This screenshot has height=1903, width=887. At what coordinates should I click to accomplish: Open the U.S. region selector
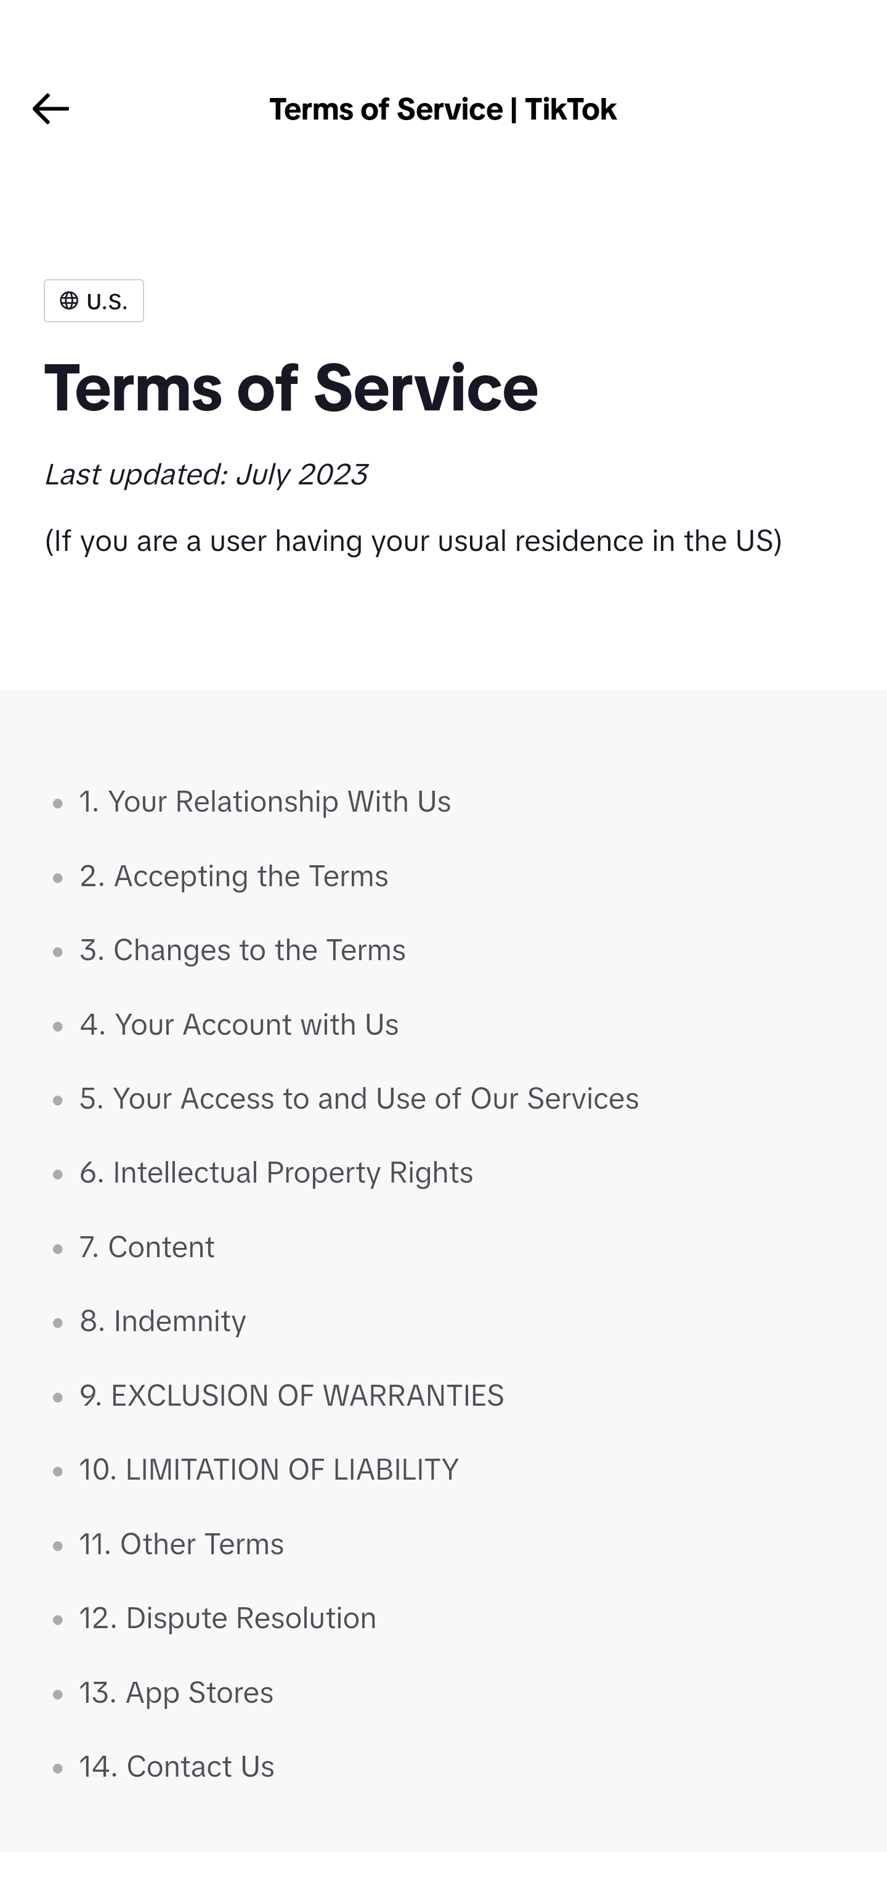[94, 301]
